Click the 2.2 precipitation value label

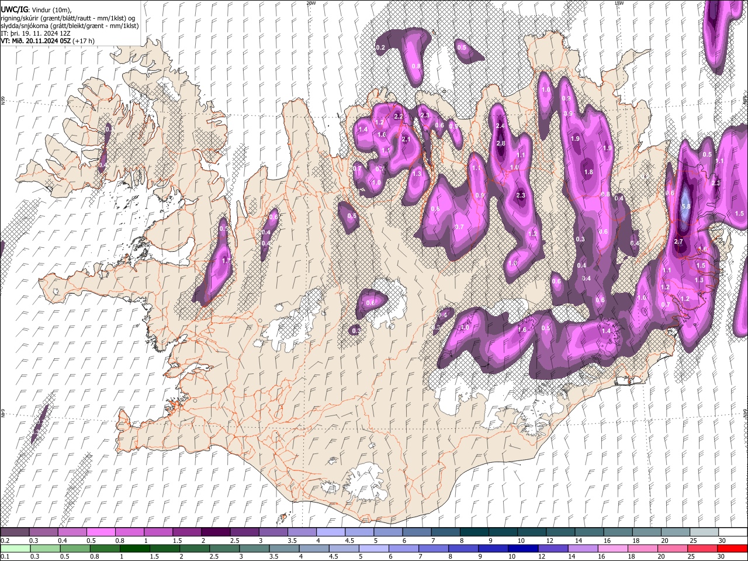pyautogui.click(x=399, y=117)
